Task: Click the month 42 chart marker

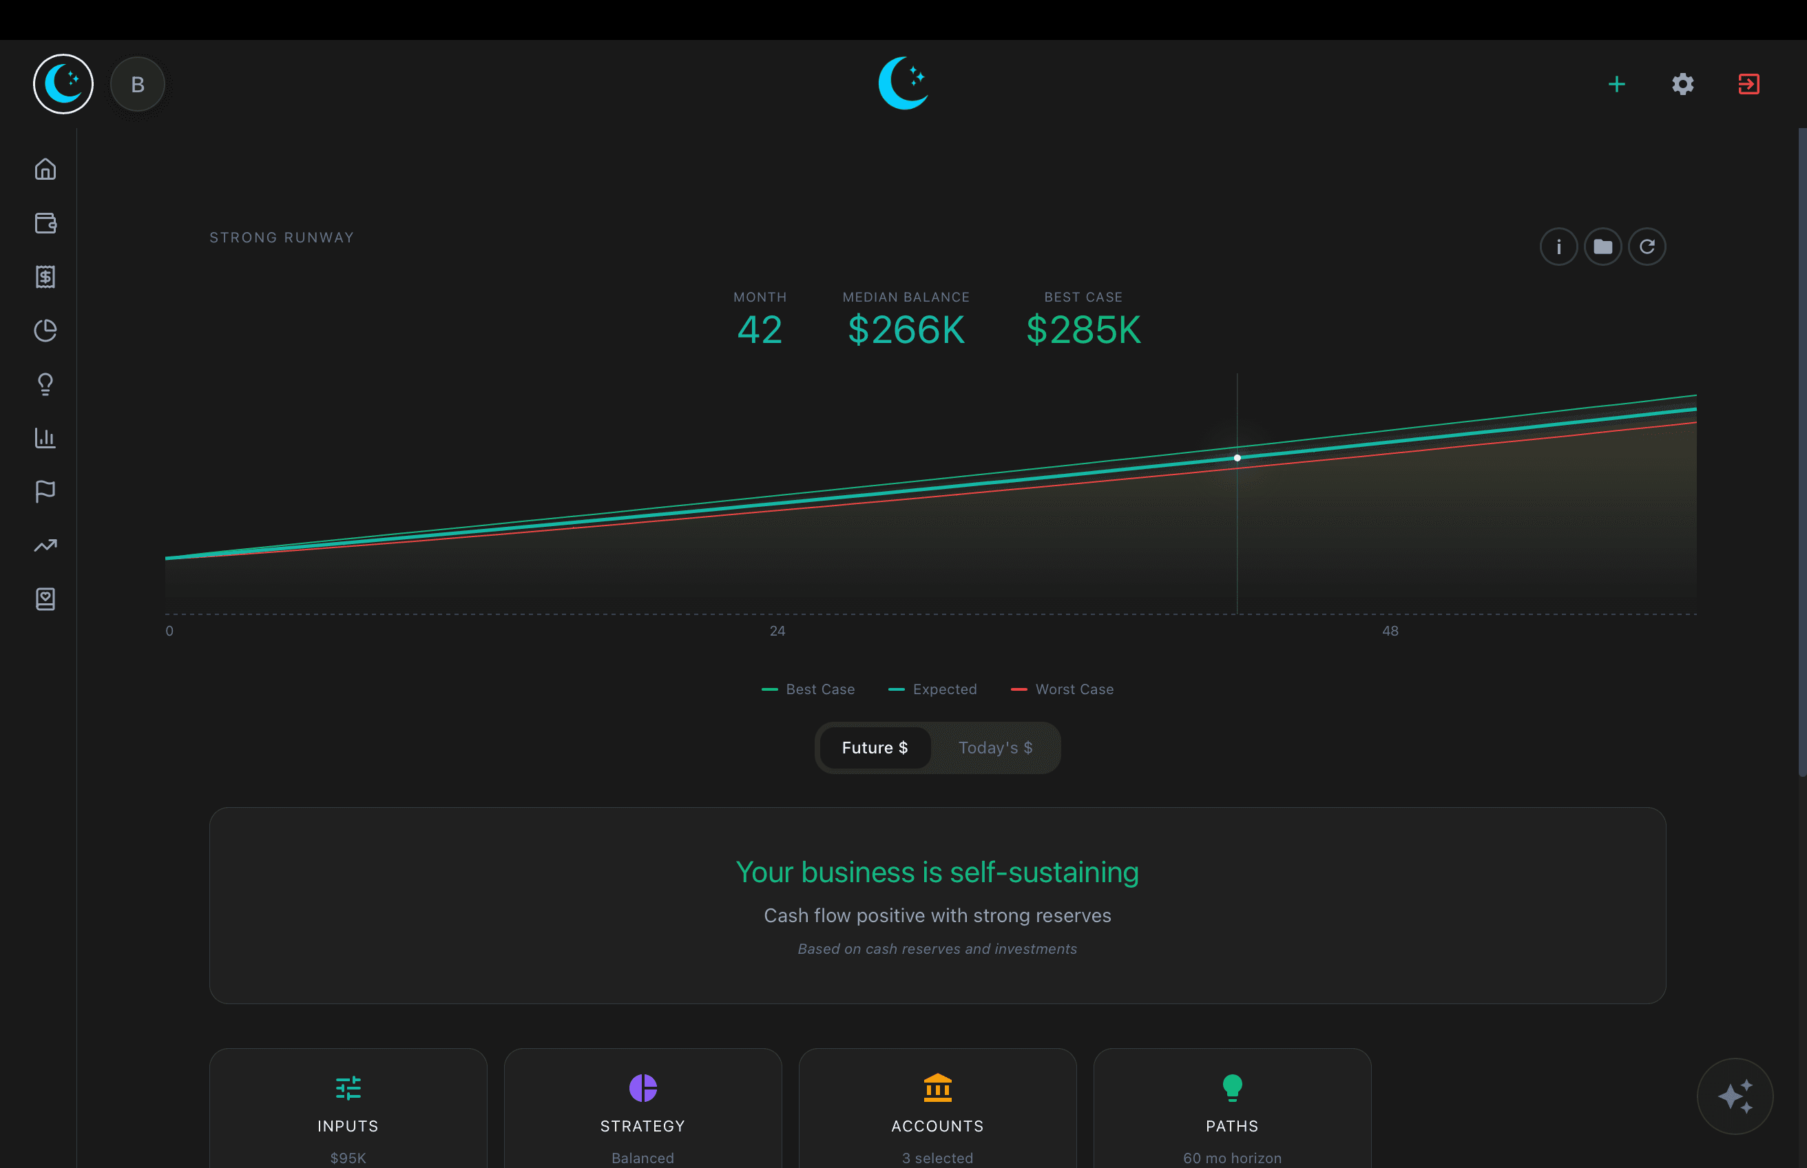Action: (x=1237, y=458)
